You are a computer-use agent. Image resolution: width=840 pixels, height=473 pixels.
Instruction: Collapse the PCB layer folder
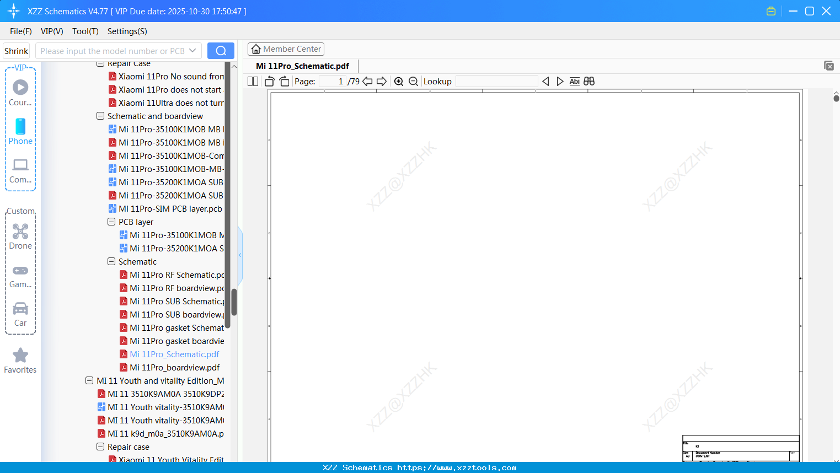click(111, 222)
